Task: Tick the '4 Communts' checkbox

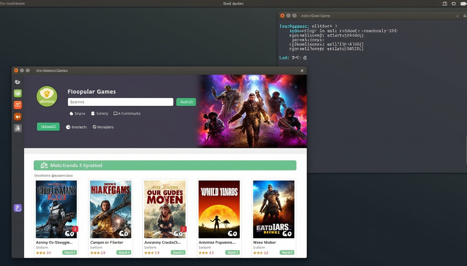Action: 115,114
